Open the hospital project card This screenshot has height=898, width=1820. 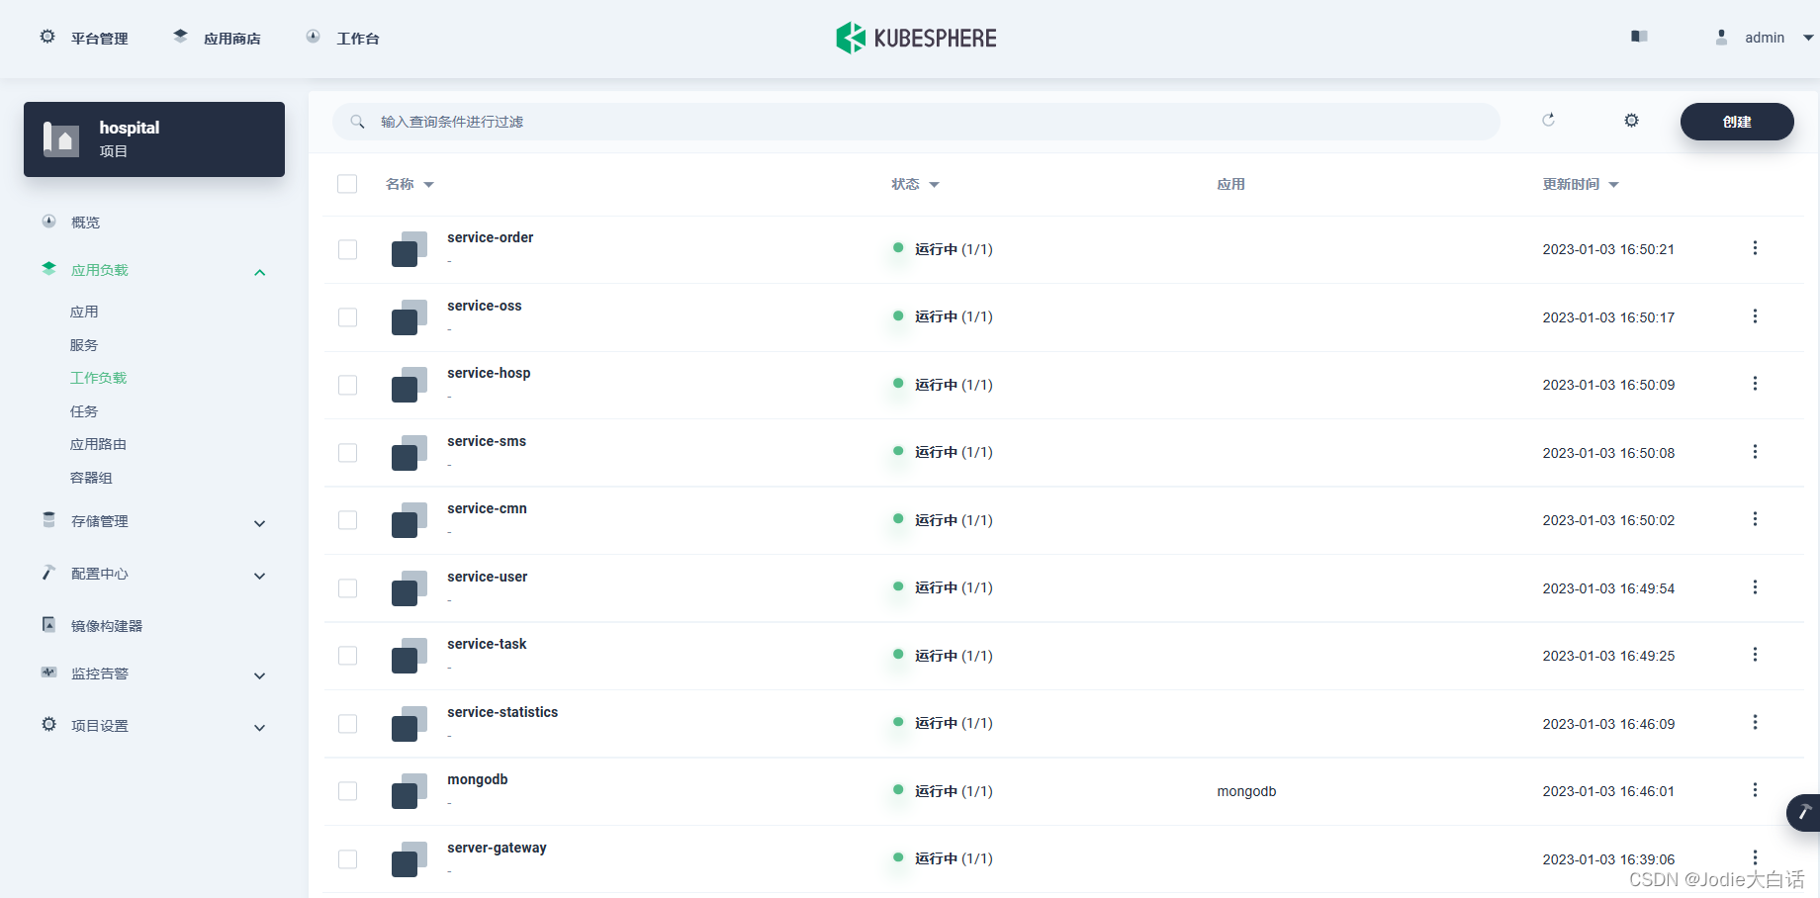tap(154, 139)
